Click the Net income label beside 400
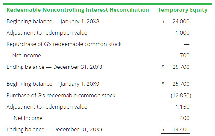The image size is (215, 136). pyautogui.click(x=28, y=118)
